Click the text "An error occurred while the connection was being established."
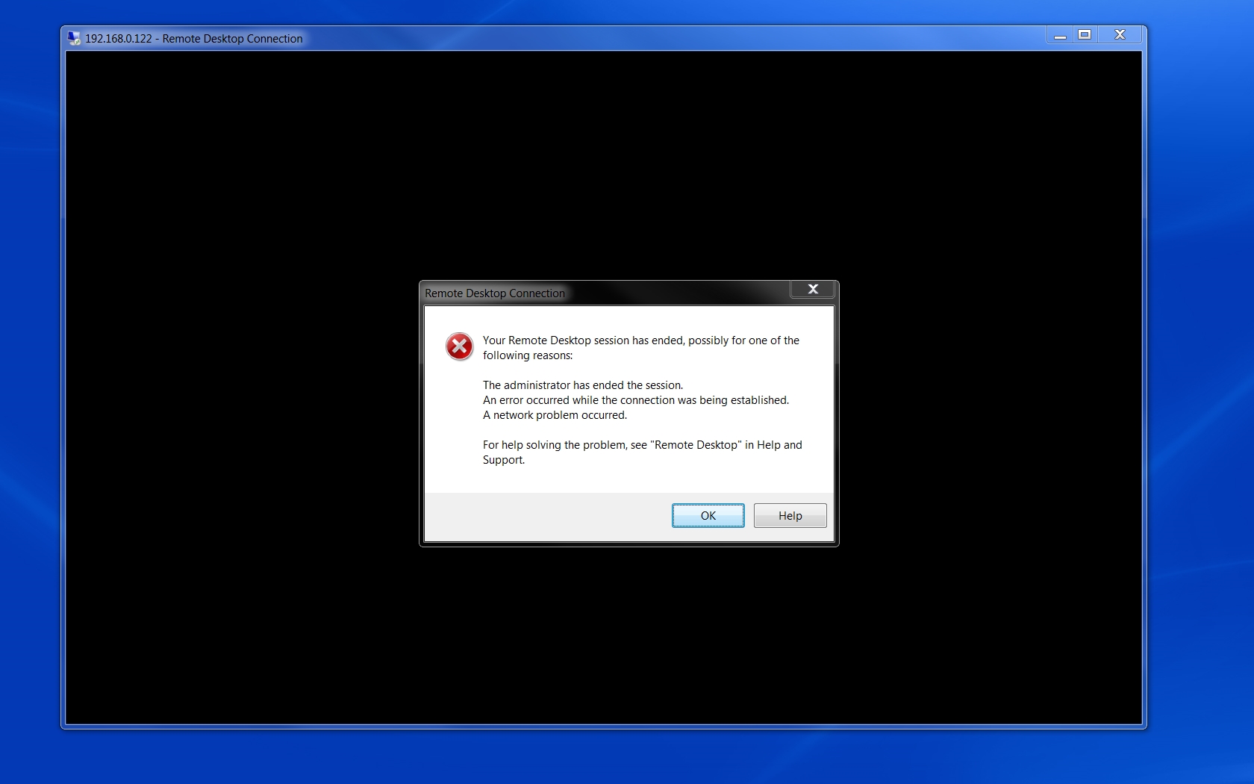 click(x=636, y=400)
